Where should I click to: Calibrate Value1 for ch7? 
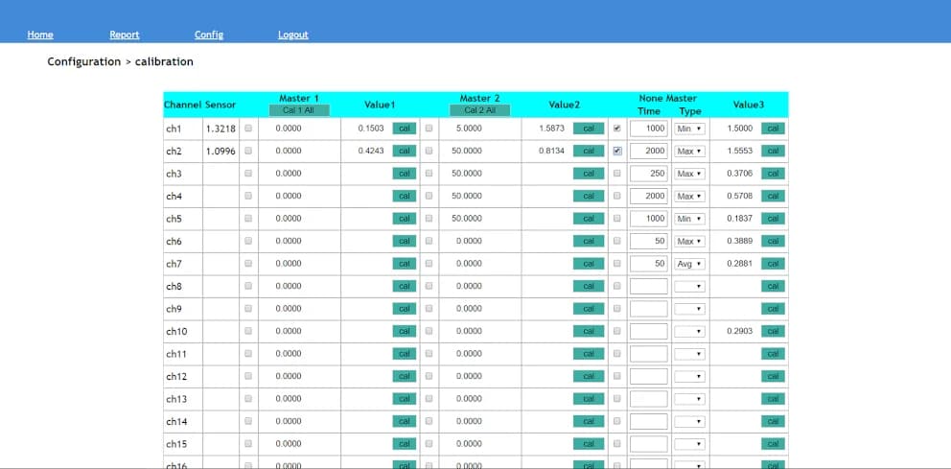pyautogui.click(x=405, y=264)
